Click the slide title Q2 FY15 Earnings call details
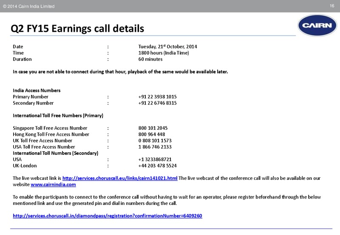 [x=77, y=28]
